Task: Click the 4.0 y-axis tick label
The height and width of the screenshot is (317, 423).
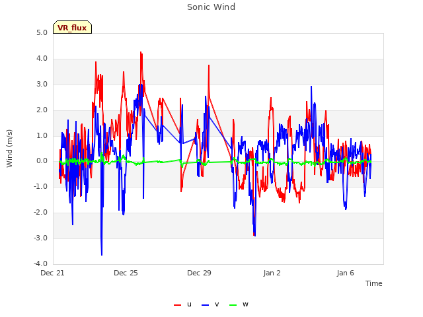Action: [42, 59]
